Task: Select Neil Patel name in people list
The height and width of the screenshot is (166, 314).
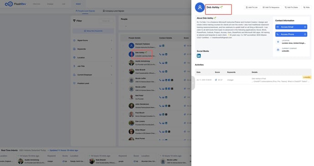Action: 139,96
